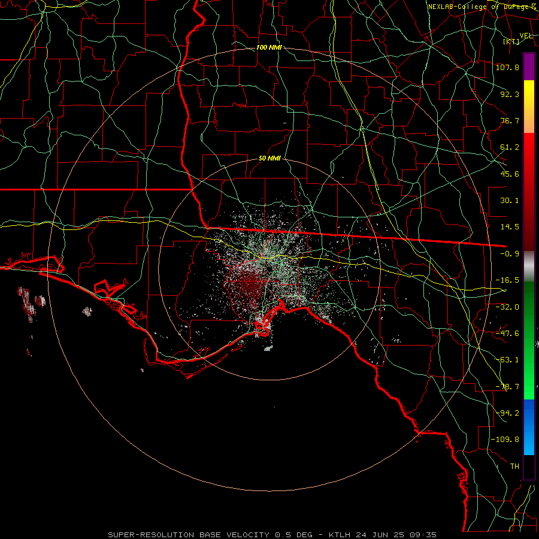Select the -16.5 value on velocity scale

[507, 280]
